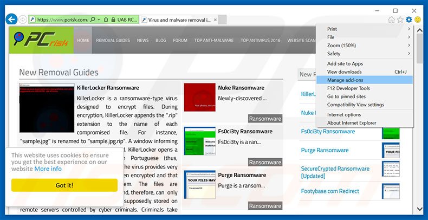The height and width of the screenshot is (220, 428).
Task: Open F12 Developer Tools
Action: click(x=365, y=88)
